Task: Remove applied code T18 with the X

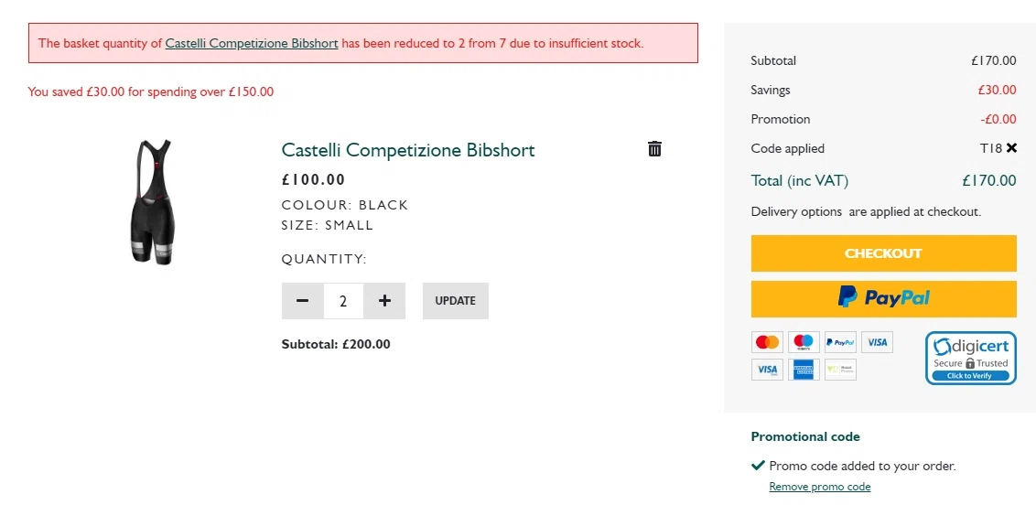Action: (1011, 148)
